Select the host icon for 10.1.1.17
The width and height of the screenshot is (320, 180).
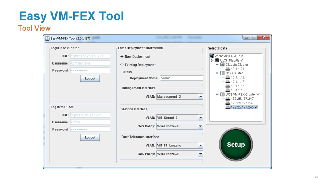227,81
